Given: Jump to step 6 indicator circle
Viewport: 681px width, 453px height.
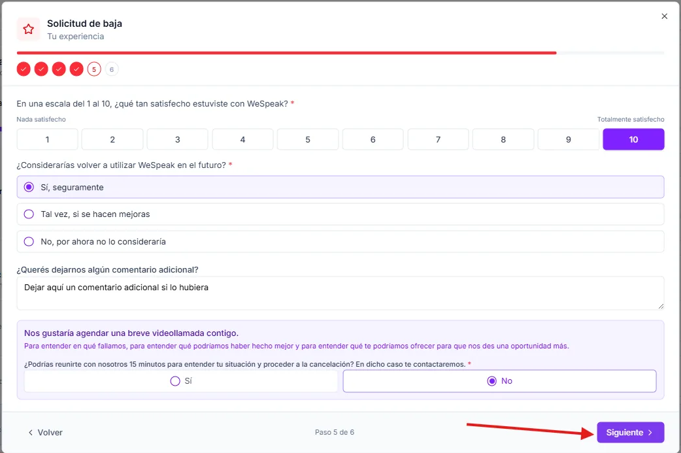Looking at the screenshot, I should pyautogui.click(x=112, y=69).
